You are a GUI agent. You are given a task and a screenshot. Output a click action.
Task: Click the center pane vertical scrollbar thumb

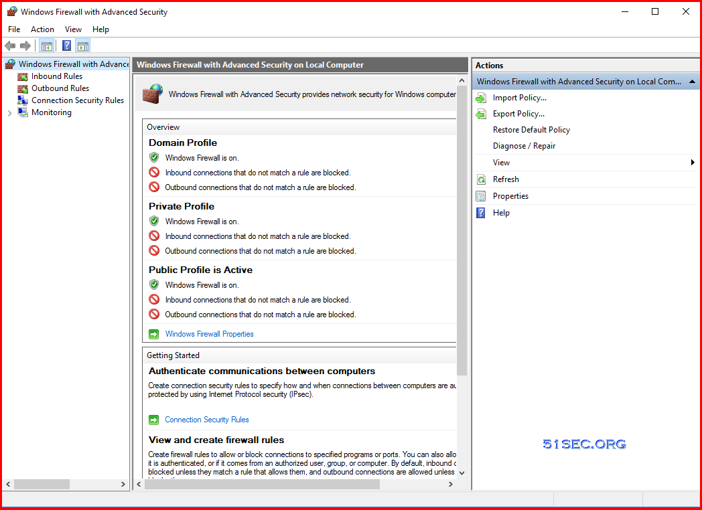point(462,232)
